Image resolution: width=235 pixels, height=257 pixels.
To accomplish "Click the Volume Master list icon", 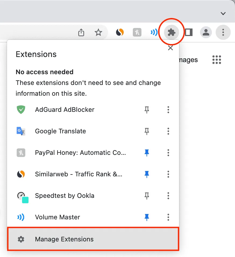I will click(x=21, y=217).
